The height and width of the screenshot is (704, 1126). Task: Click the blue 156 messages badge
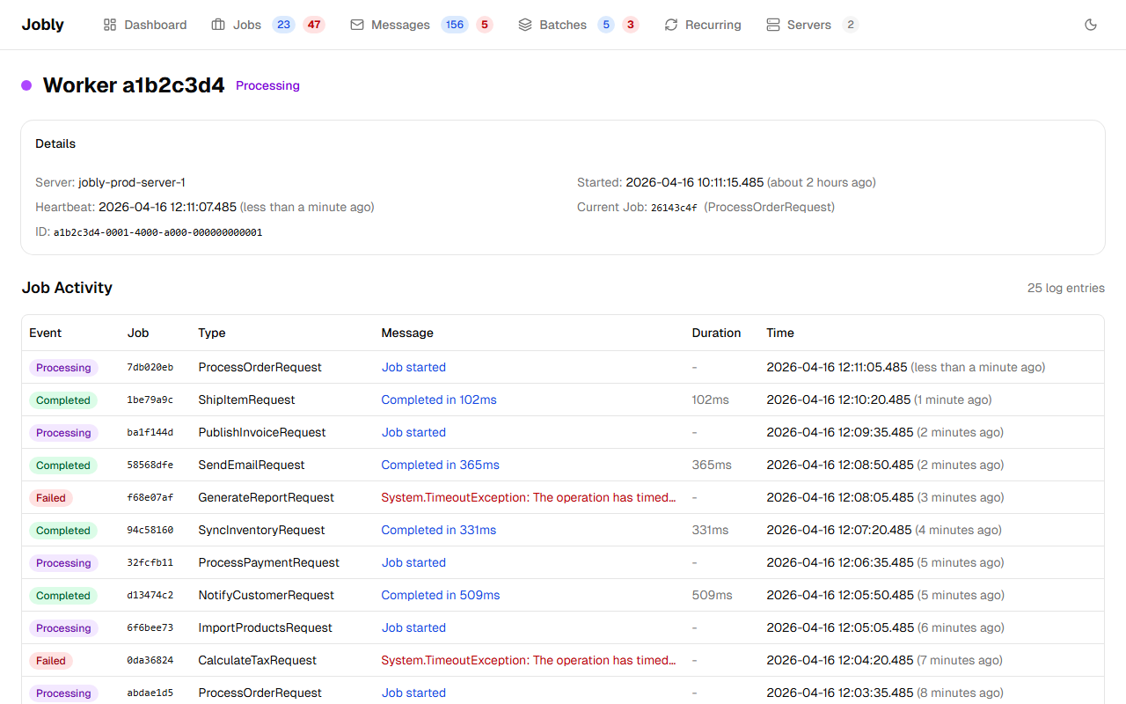click(455, 25)
